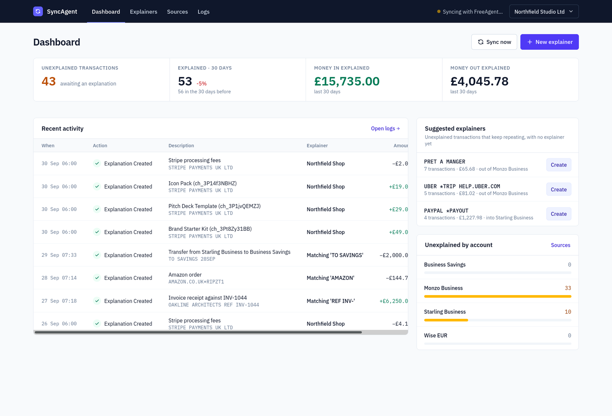Open the Northfield Studio Ltd company dropdown
The image size is (612, 416).
point(544,11)
